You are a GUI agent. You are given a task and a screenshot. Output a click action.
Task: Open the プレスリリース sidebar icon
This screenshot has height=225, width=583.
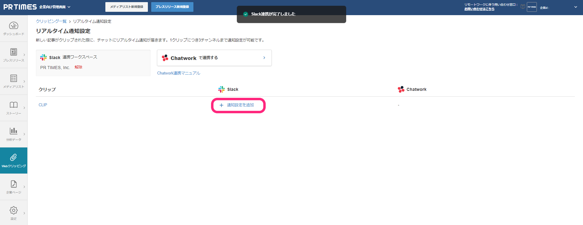[x=14, y=52]
